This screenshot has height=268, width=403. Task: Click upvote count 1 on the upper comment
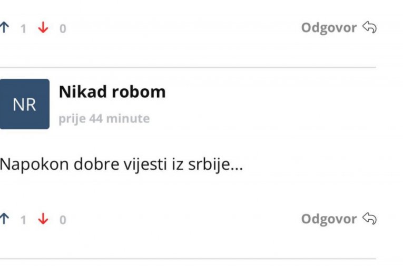[23, 29]
